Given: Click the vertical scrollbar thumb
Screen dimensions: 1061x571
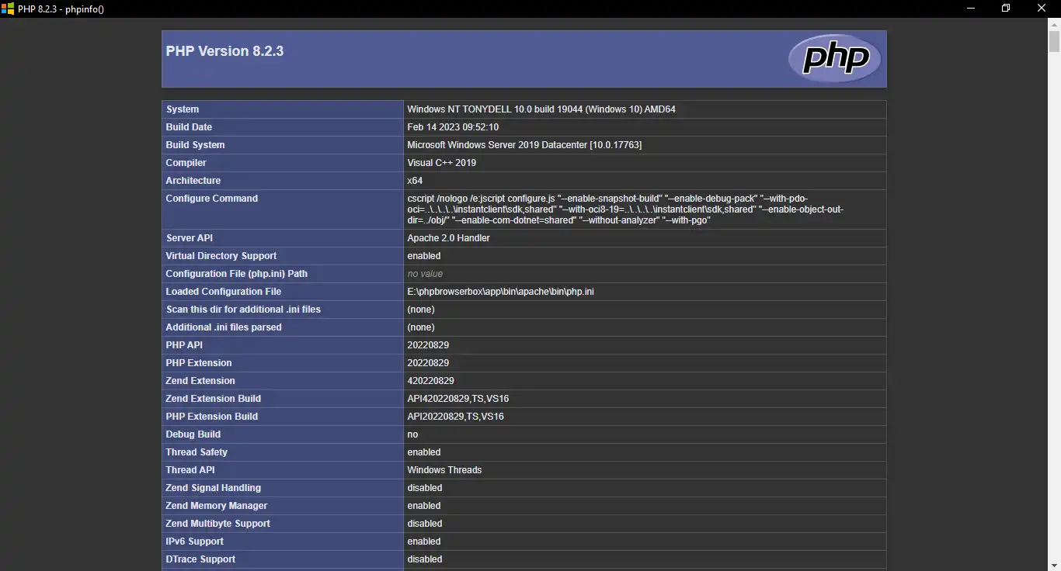Looking at the screenshot, I should (x=1054, y=42).
